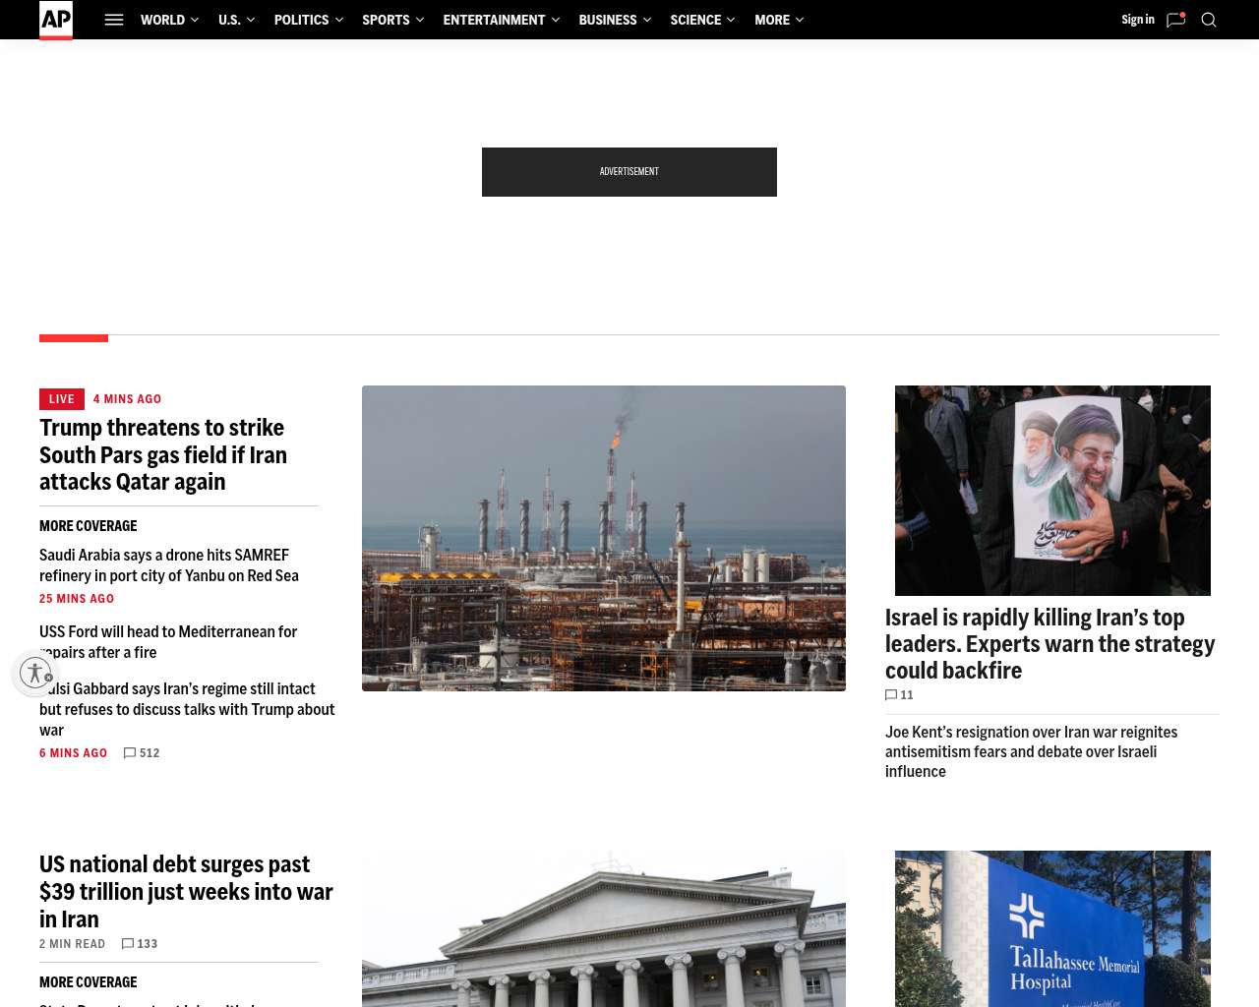Expand the U.S. menu chevron

(250, 20)
